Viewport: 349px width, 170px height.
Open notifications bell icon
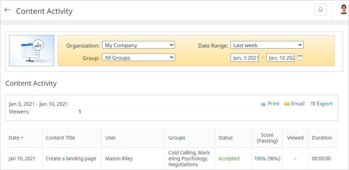pyautogui.click(x=320, y=10)
